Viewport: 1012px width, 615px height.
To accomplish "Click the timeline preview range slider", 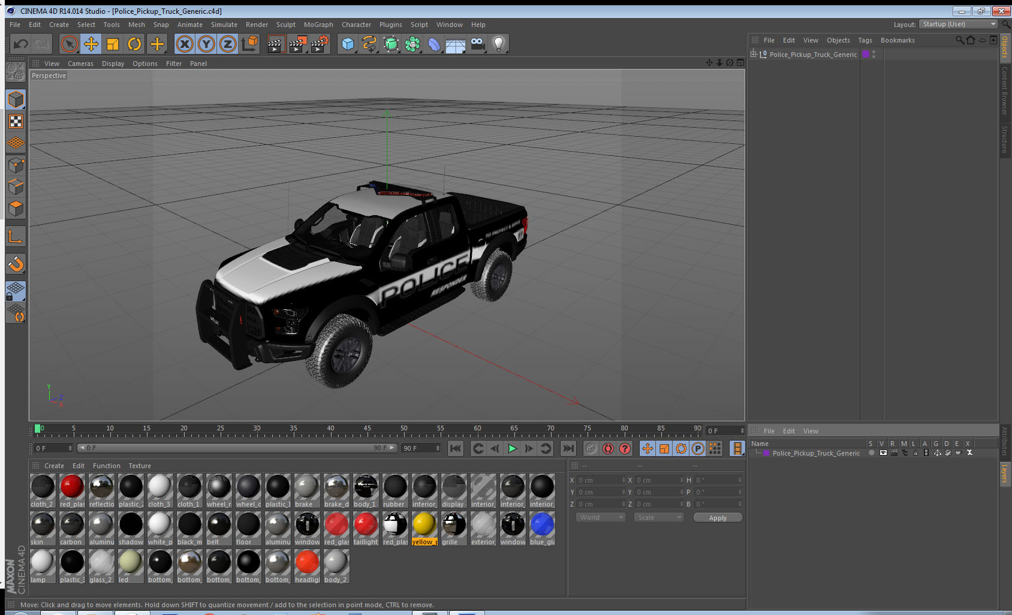I will click(x=237, y=448).
